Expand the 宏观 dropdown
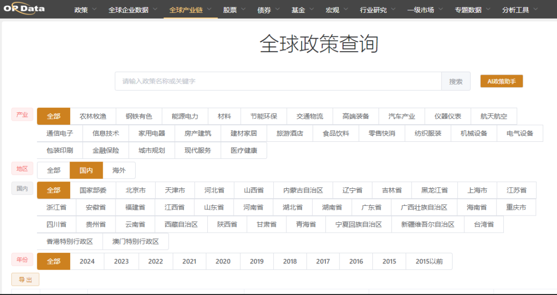Screen dimensions: 557x295 tap(336, 10)
